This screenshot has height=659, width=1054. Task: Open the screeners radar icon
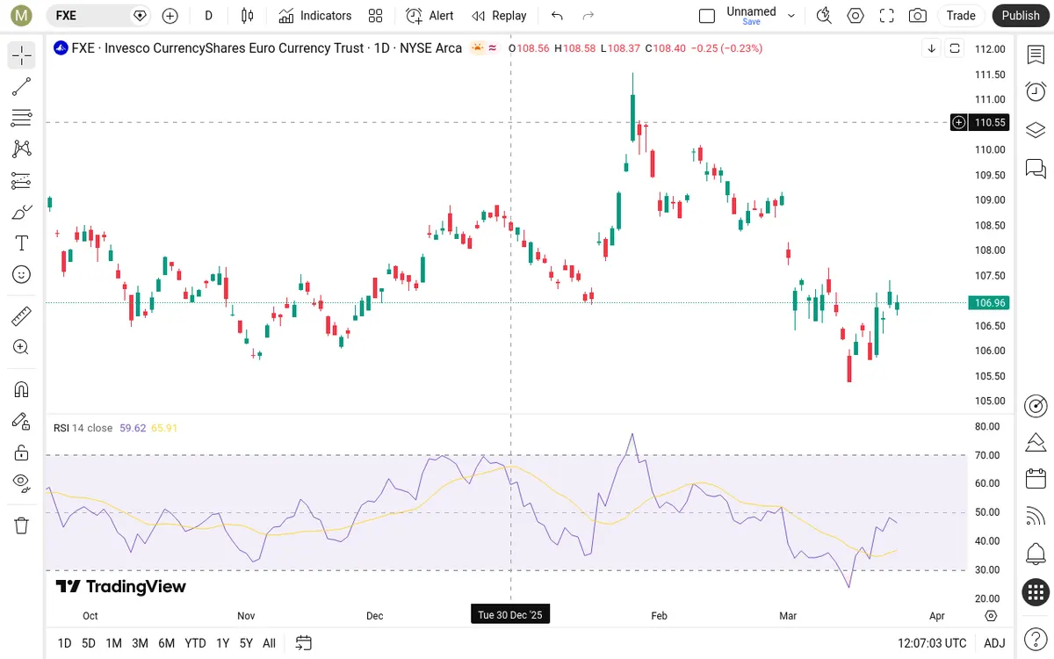[1036, 405]
